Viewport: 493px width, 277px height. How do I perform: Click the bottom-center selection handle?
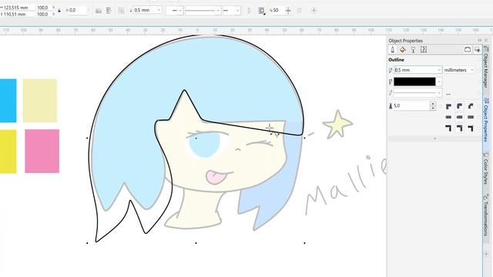tap(196, 243)
